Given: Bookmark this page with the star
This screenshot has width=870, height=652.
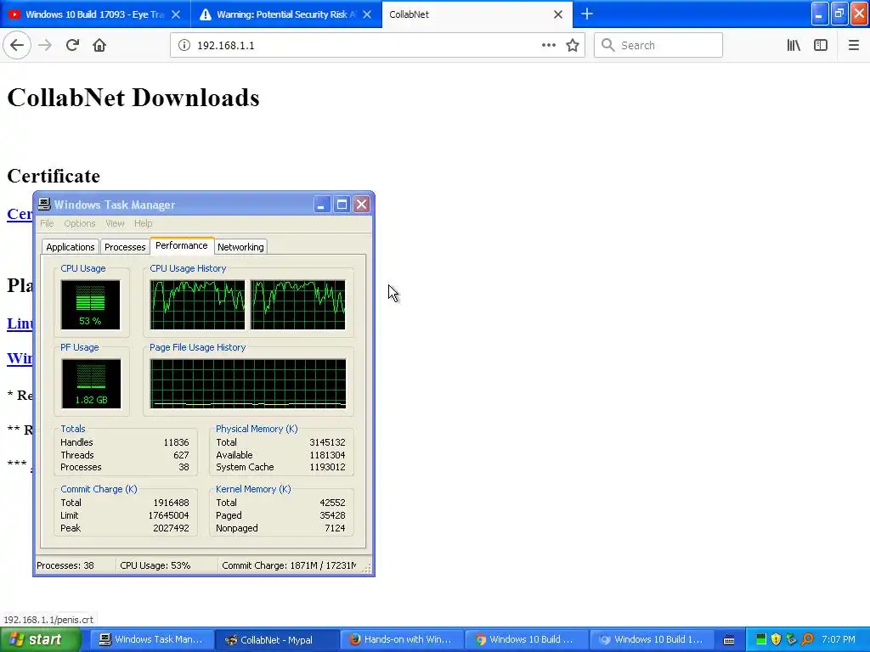Looking at the screenshot, I should pyautogui.click(x=573, y=46).
